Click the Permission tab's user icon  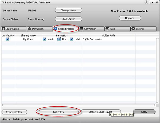[x=30, y=29]
